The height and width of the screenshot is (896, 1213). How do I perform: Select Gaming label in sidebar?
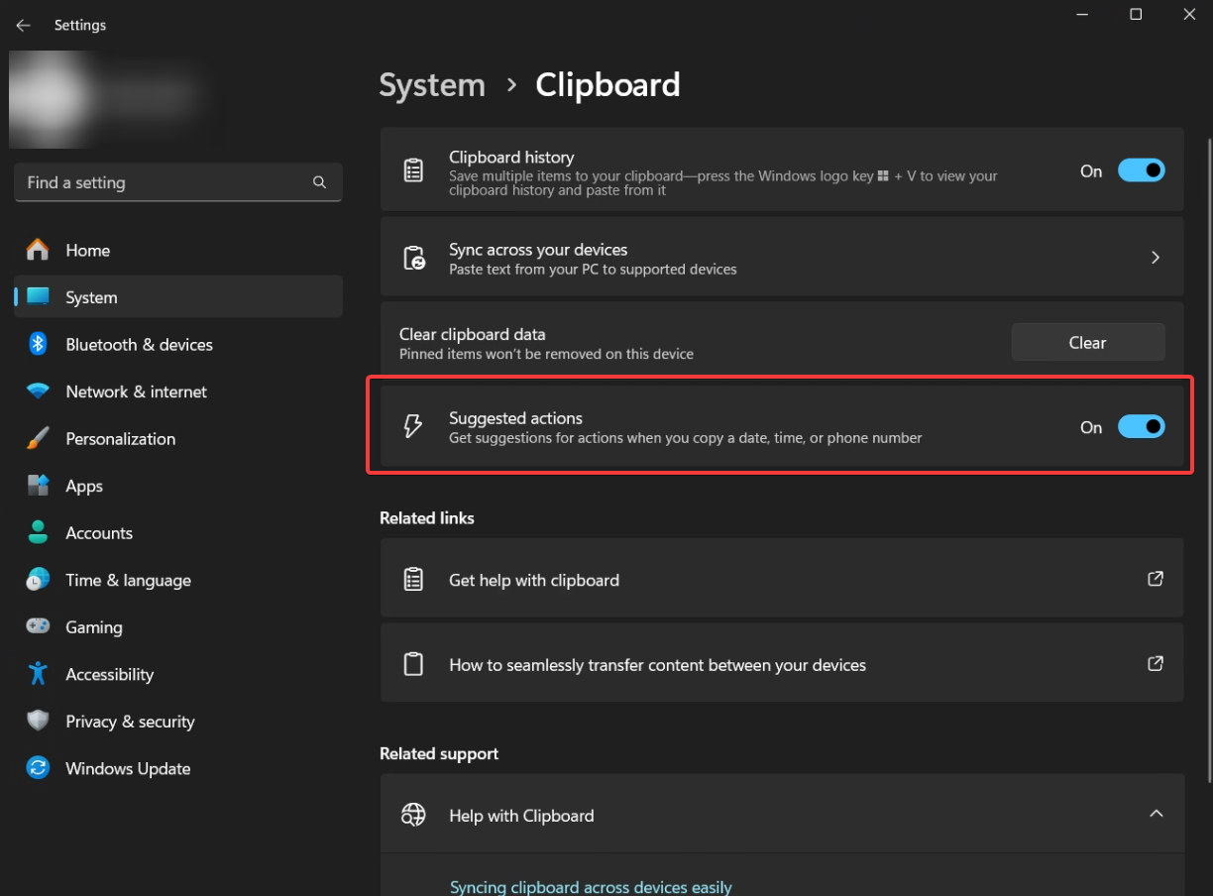[x=94, y=627]
